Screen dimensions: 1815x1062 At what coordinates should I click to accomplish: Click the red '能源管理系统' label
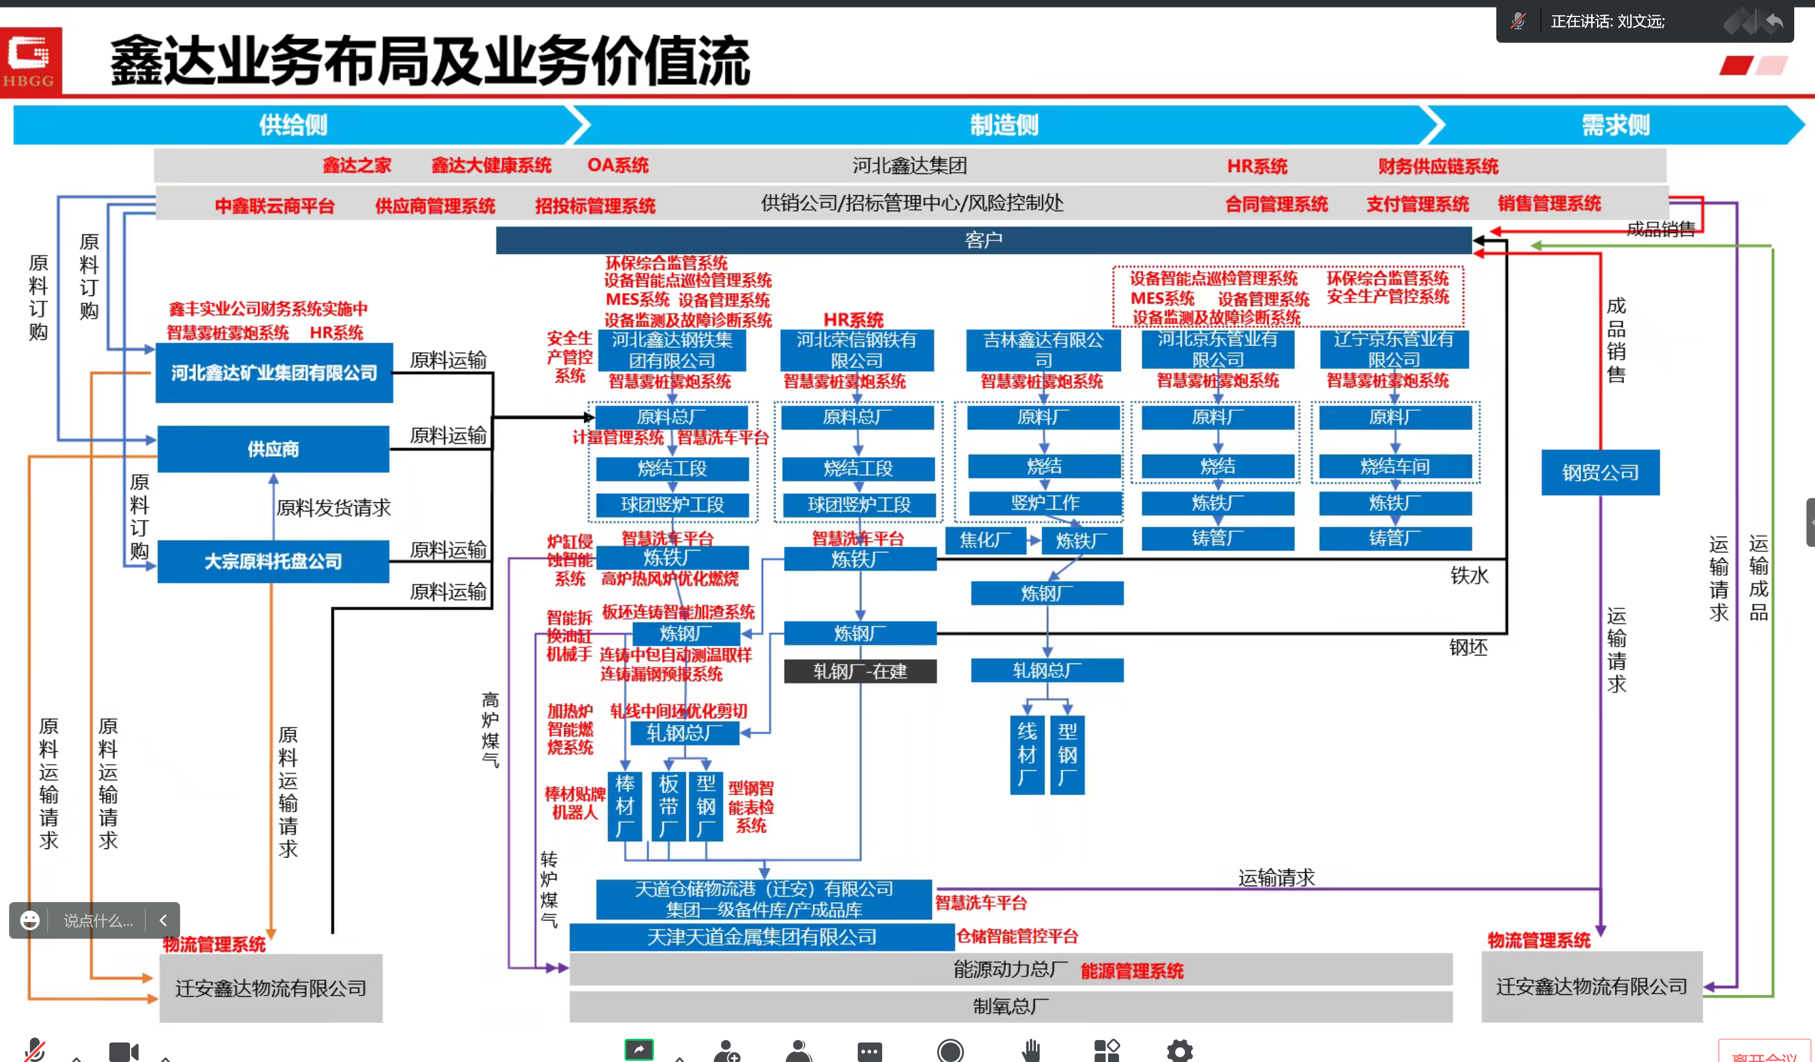pos(1132,971)
